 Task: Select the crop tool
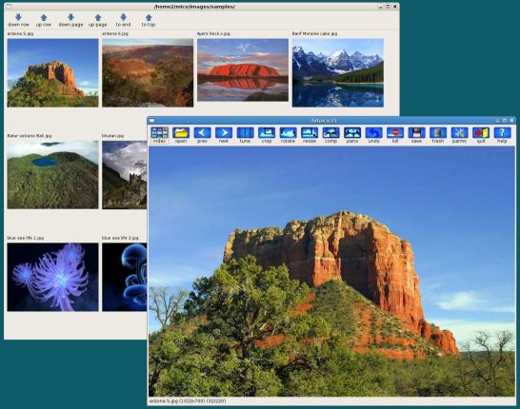pyautogui.click(x=267, y=135)
